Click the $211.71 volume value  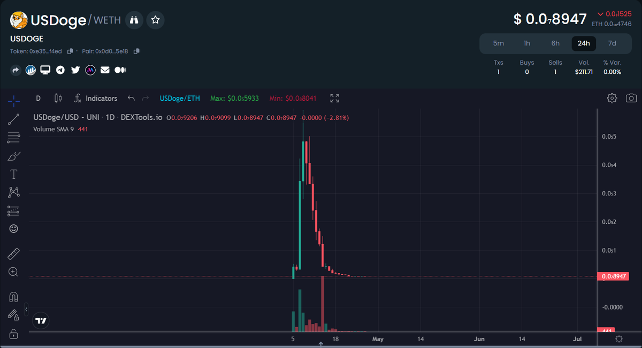[x=584, y=72]
